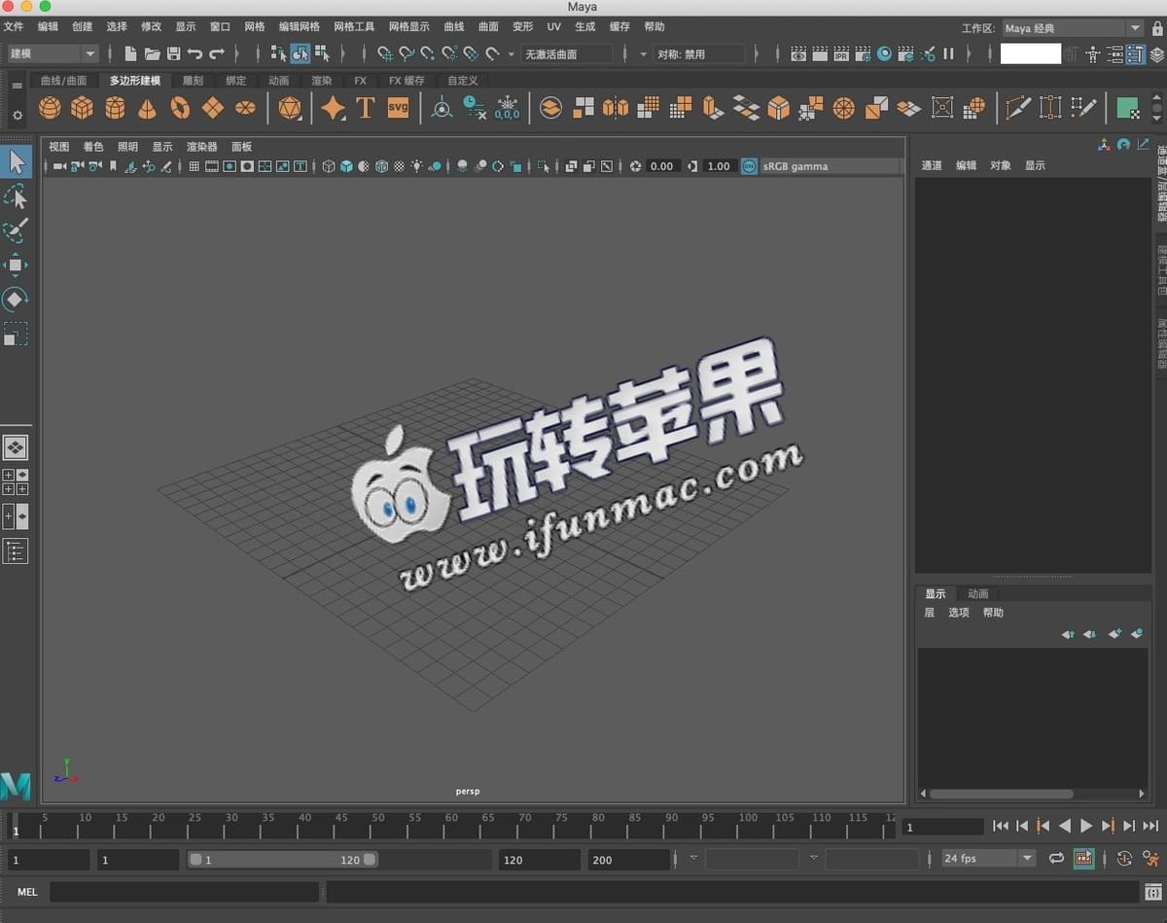This screenshot has width=1167, height=923.
Task: Click the go to start of playback button
Action: pyautogui.click(x=1000, y=826)
